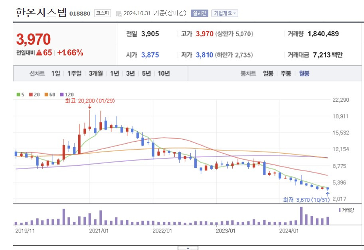Click the 실시간 real-time button
This screenshot has width=364, height=250.
tap(200, 13)
